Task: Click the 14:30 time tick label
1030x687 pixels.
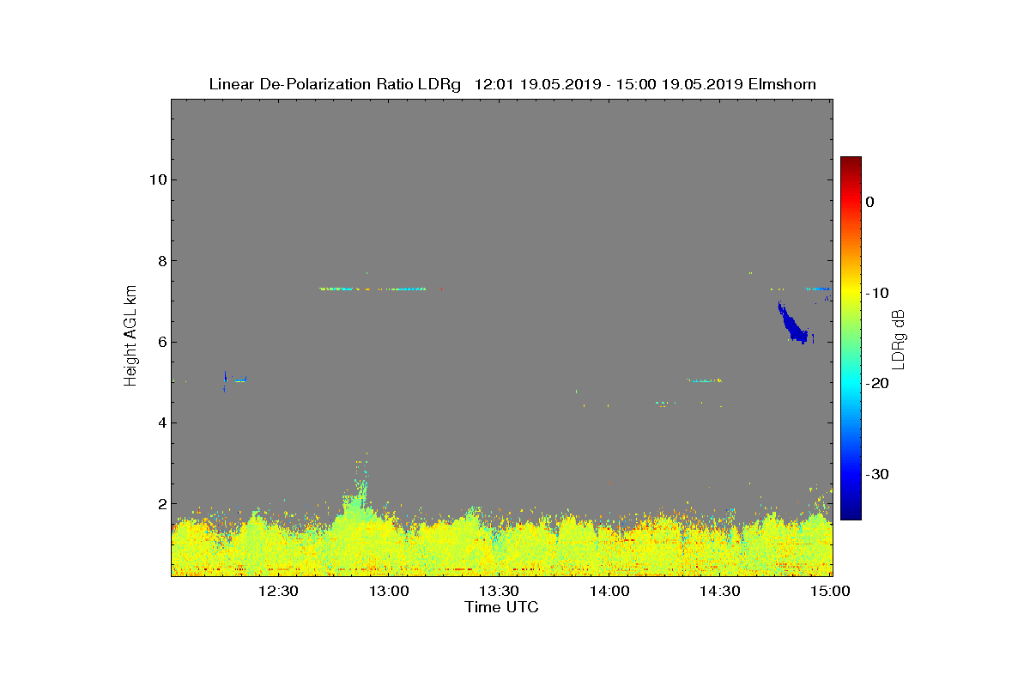Action: coord(719,591)
